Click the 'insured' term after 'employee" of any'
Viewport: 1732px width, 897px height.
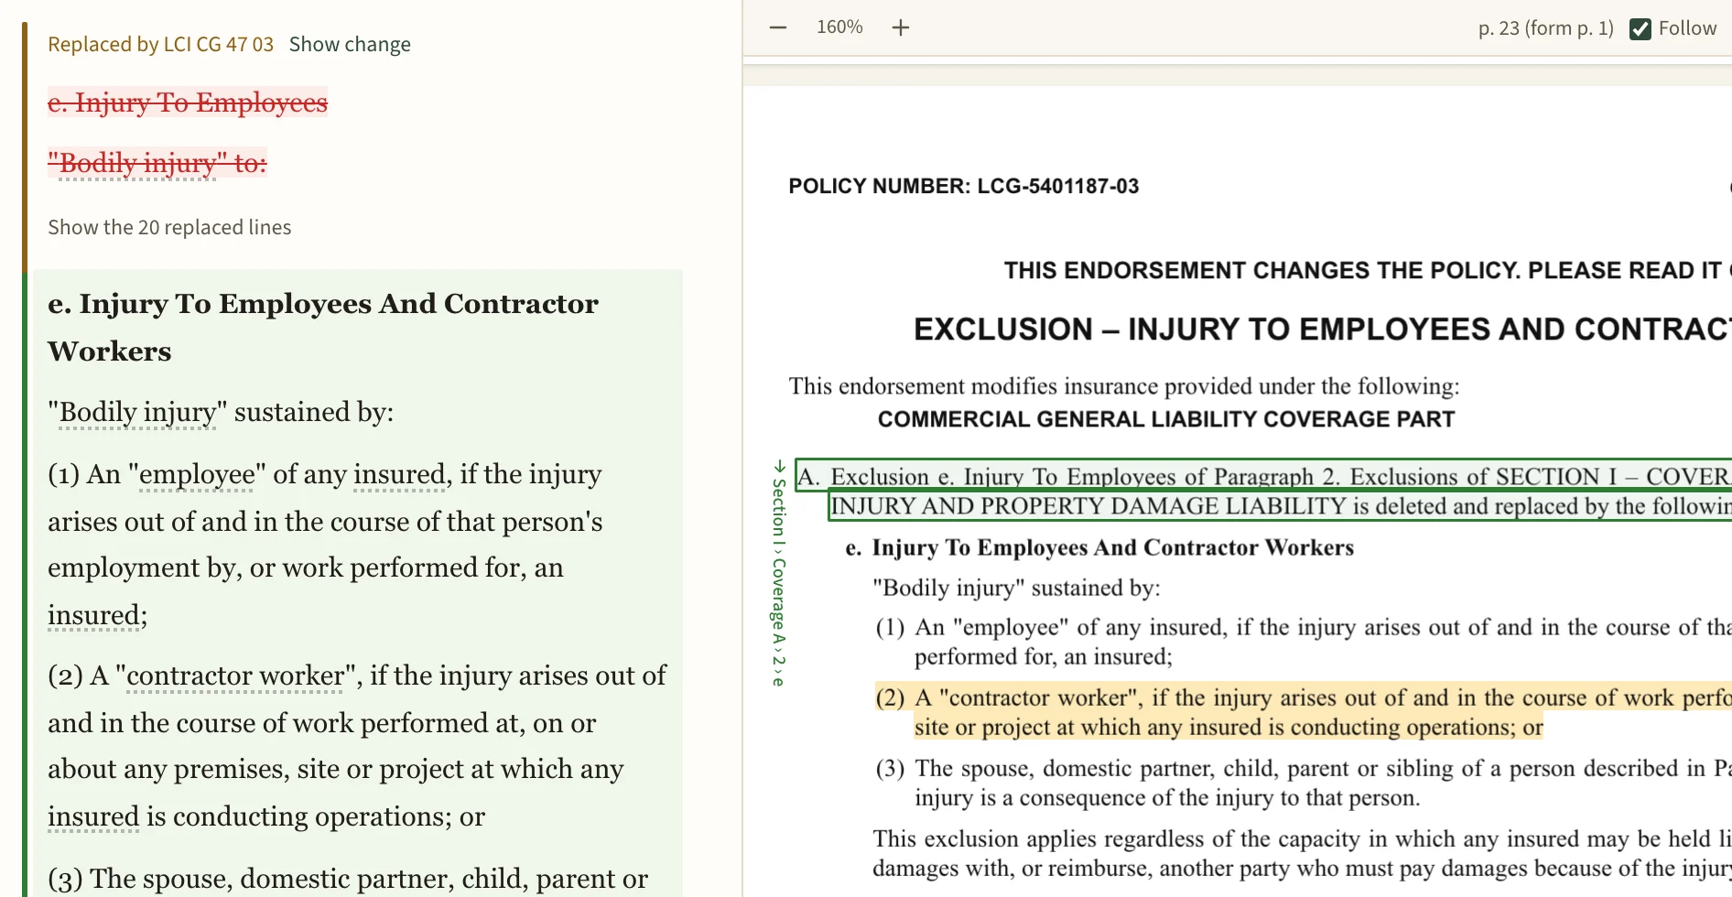[x=399, y=474]
